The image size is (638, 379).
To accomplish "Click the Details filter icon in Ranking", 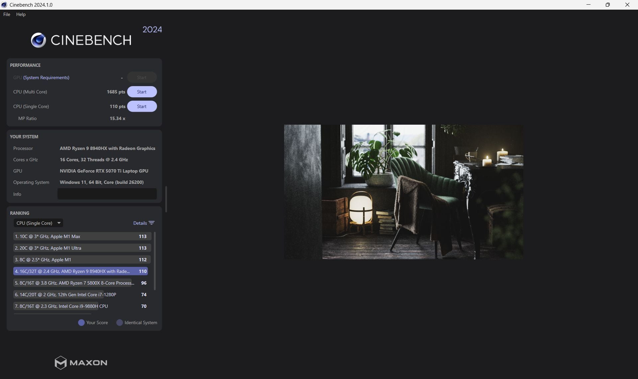I will click(152, 223).
